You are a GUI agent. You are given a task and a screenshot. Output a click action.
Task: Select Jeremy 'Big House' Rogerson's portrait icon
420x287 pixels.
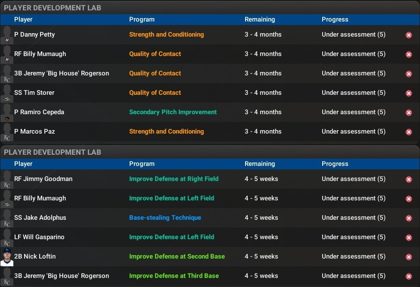pyautogui.click(x=7, y=73)
